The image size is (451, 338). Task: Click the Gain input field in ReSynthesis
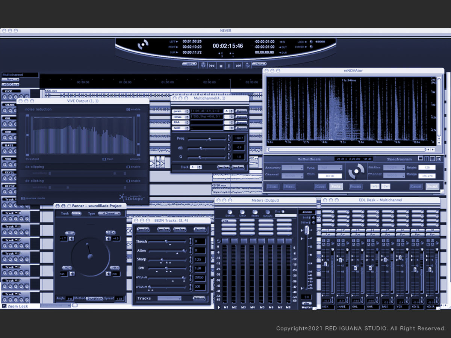[x=330, y=176]
